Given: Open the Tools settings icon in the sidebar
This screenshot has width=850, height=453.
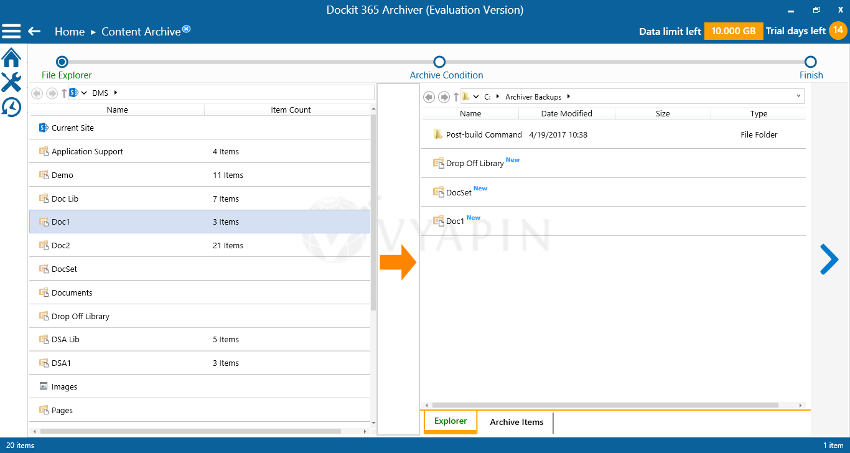Looking at the screenshot, I should [11, 82].
